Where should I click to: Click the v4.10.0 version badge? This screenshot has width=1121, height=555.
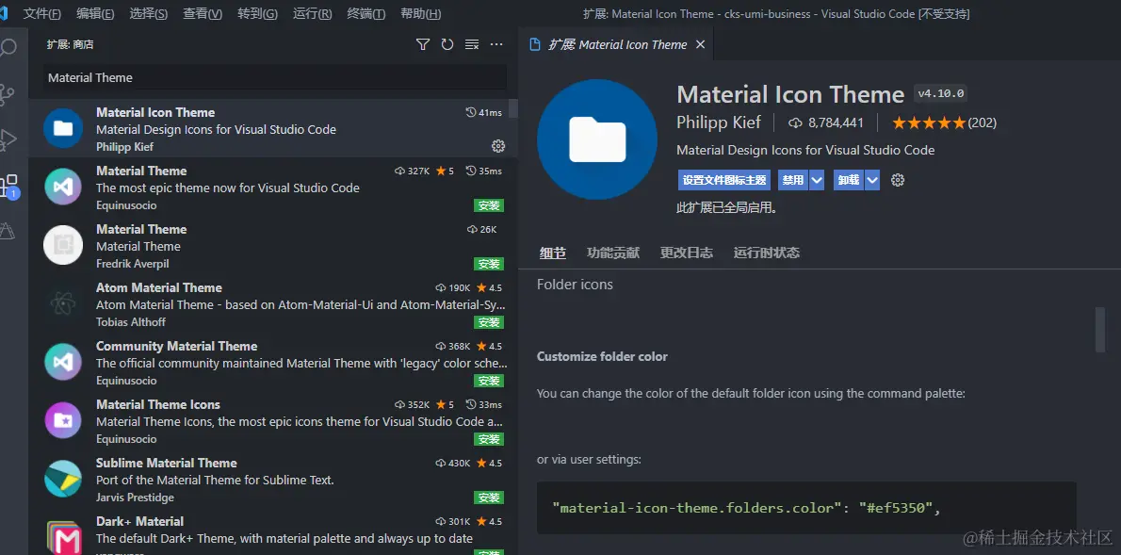941,93
